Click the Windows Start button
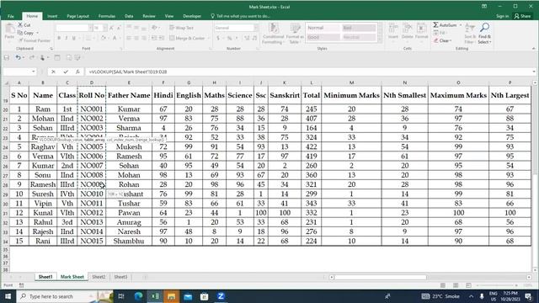Viewport: 539px width, 303px height. click(8, 296)
